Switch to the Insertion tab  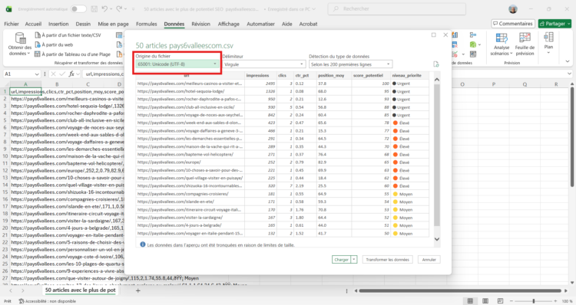[58, 24]
